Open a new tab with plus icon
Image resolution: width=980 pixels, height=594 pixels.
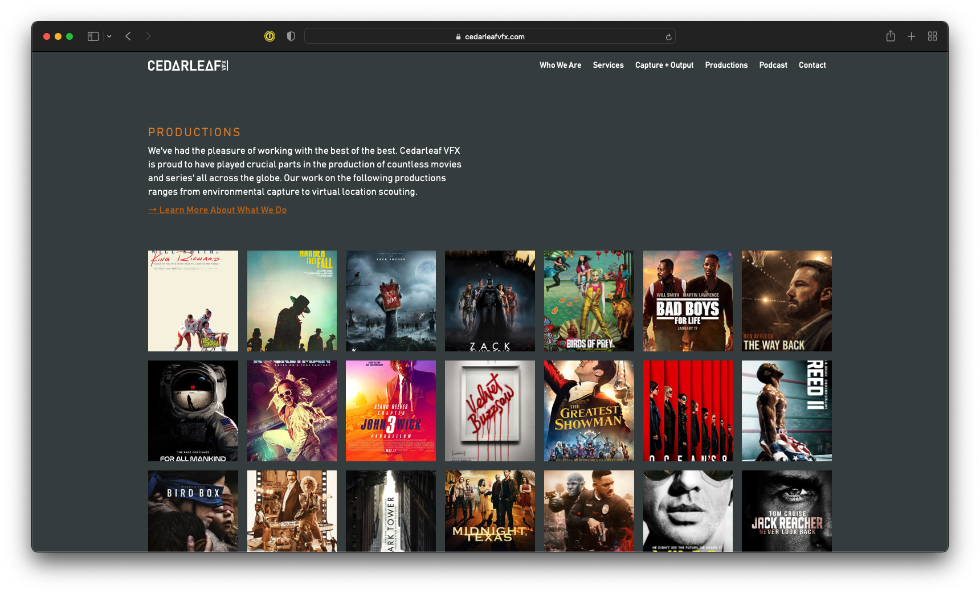[912, 36]
